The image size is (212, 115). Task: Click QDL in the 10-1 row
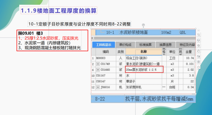[183, 32]
